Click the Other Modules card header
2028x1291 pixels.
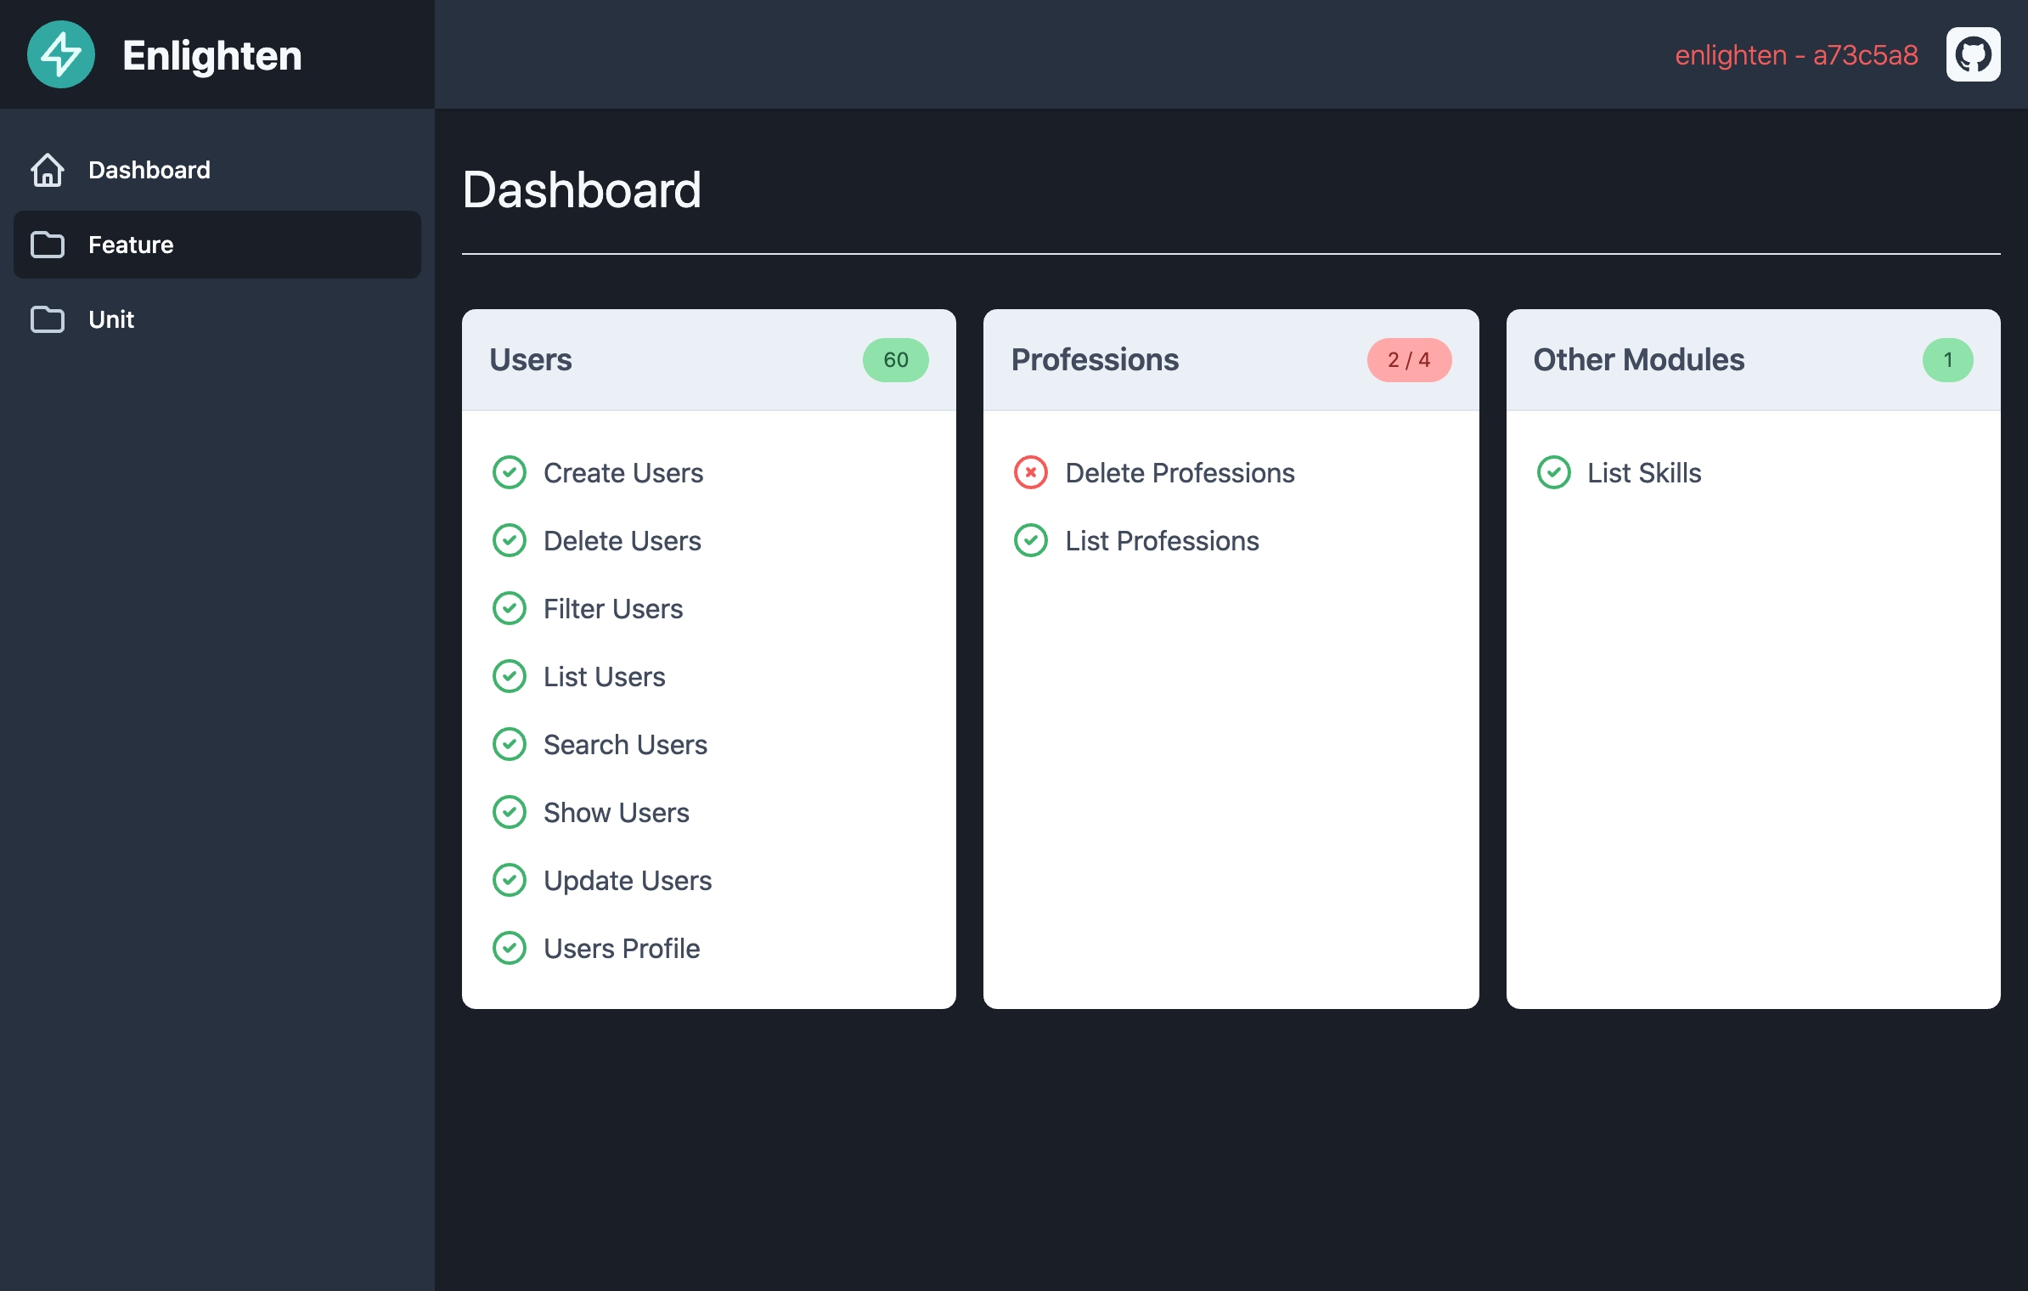pos(1638,360)
